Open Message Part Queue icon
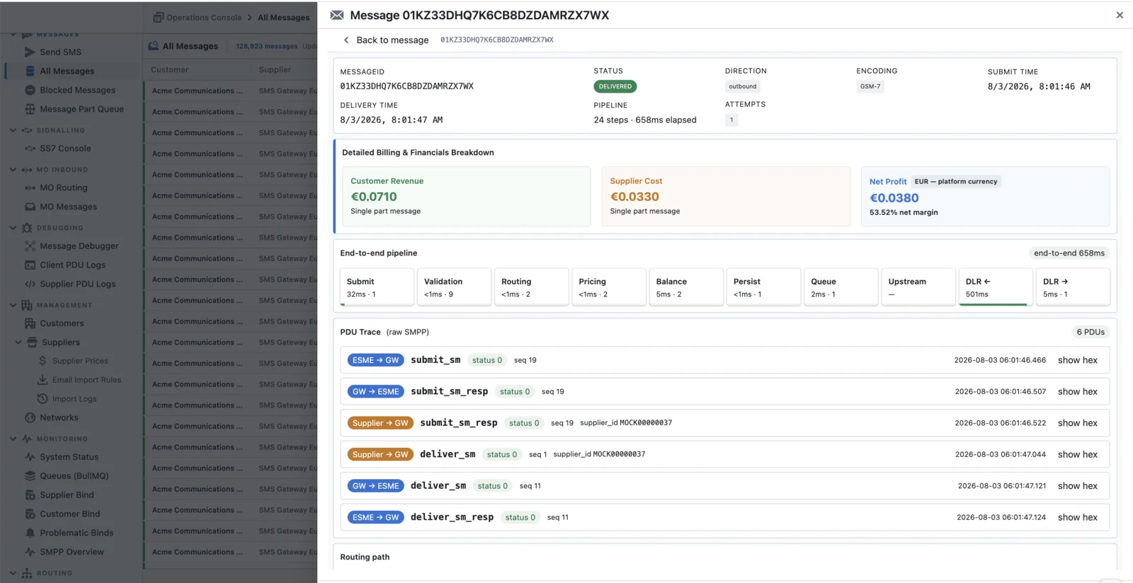 click(x=30, y=109)
